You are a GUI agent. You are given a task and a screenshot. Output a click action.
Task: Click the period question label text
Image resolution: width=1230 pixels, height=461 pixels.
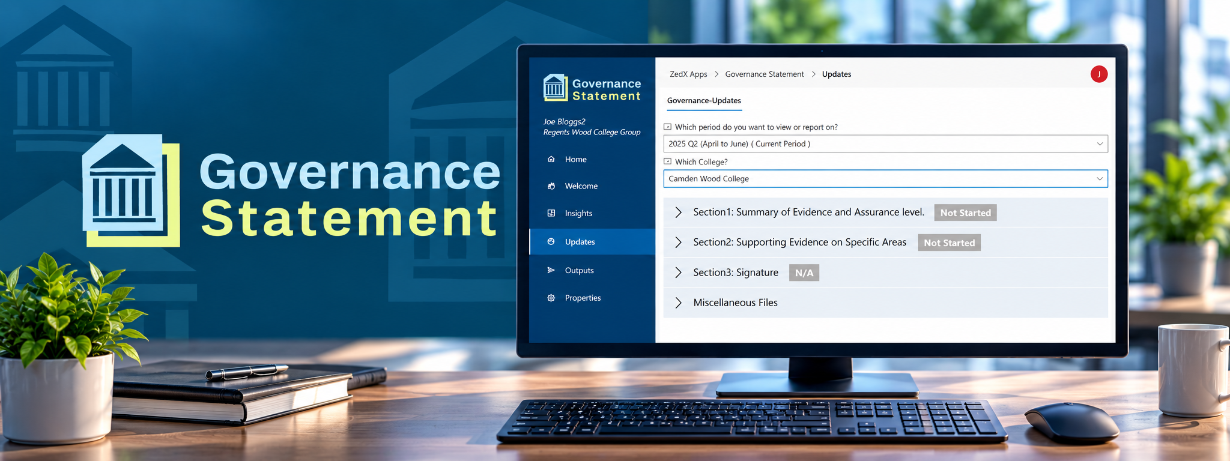coord(756,127)
